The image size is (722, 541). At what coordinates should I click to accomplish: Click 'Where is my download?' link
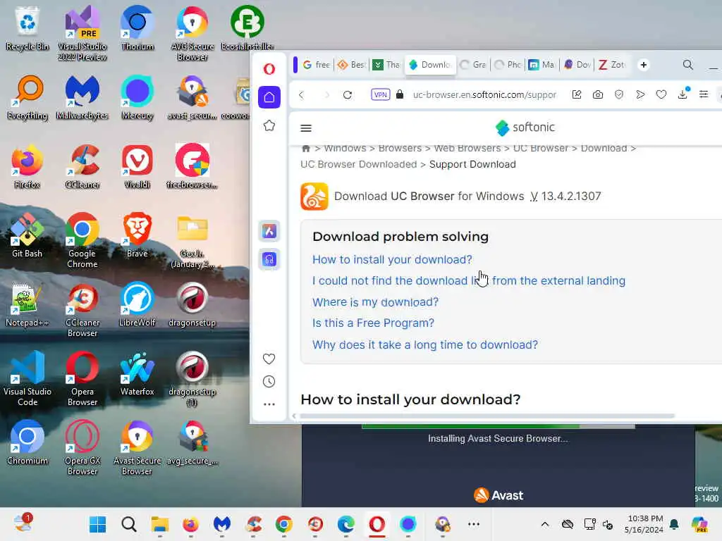pyautogui.click(x=375, y=302)
